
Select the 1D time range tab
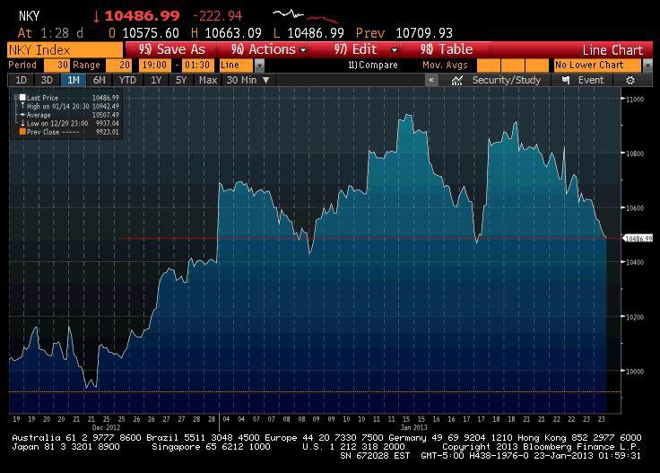click(21, 80)
